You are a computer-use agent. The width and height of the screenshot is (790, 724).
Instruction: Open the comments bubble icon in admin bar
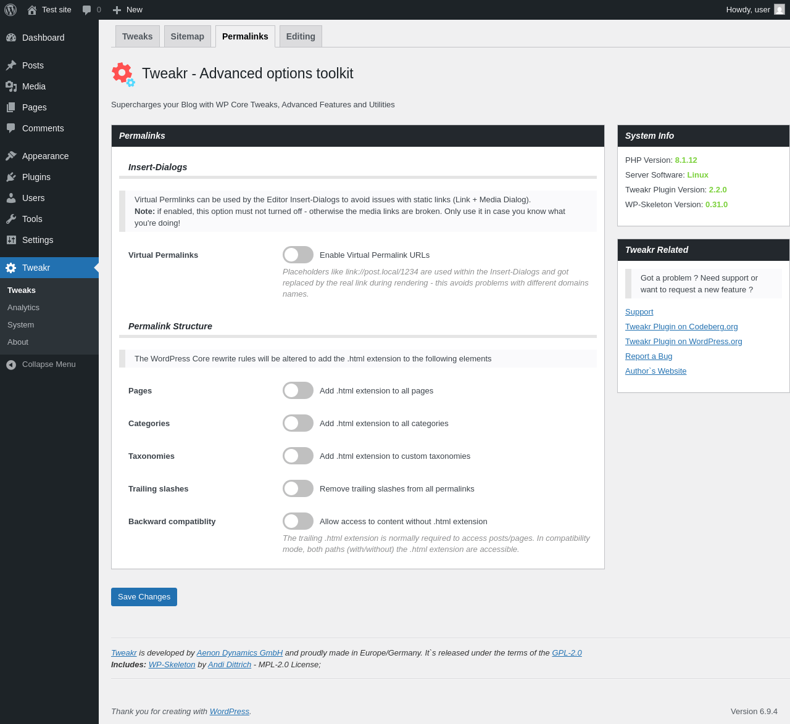pyautogui.click(x=87, y=10)
